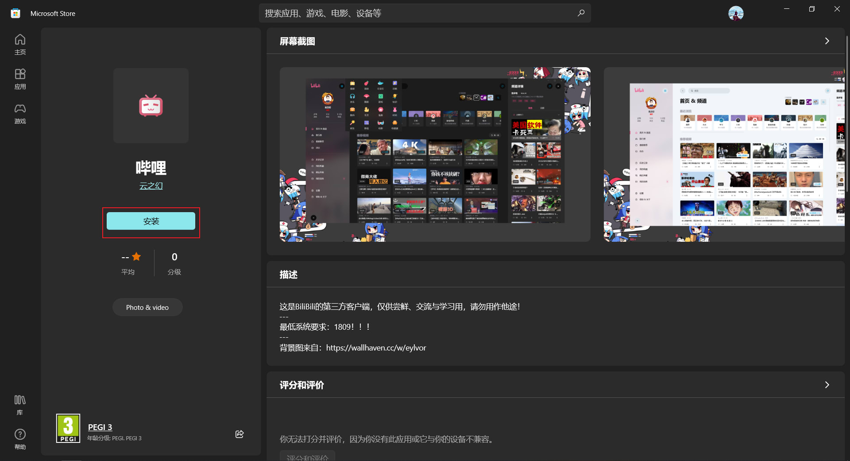This screenshot has height=461, width=850.
Task: Open the Library (库) icon
Action: 20,405
